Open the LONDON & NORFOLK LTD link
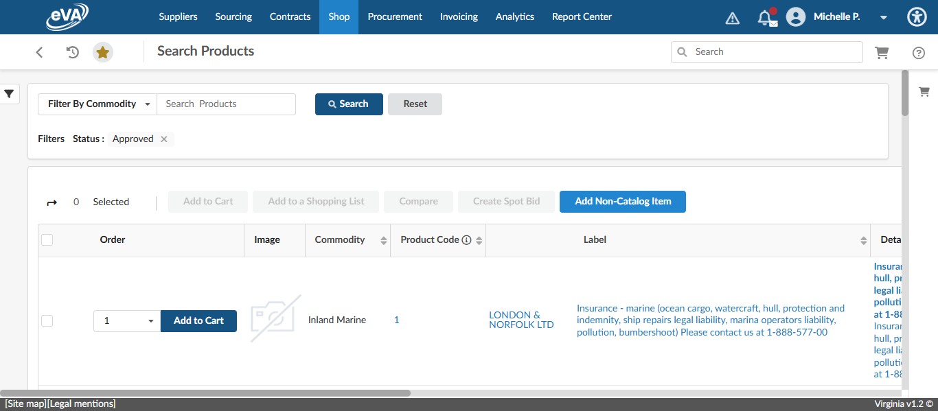This screenshot has width=938, height=411. (521, 320)
